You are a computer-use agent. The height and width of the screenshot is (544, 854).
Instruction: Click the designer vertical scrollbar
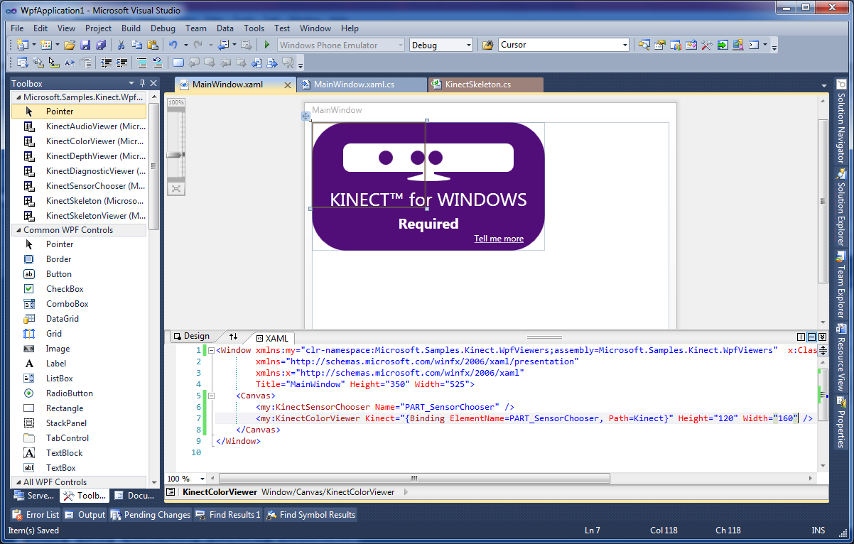[x=823, y=202]
